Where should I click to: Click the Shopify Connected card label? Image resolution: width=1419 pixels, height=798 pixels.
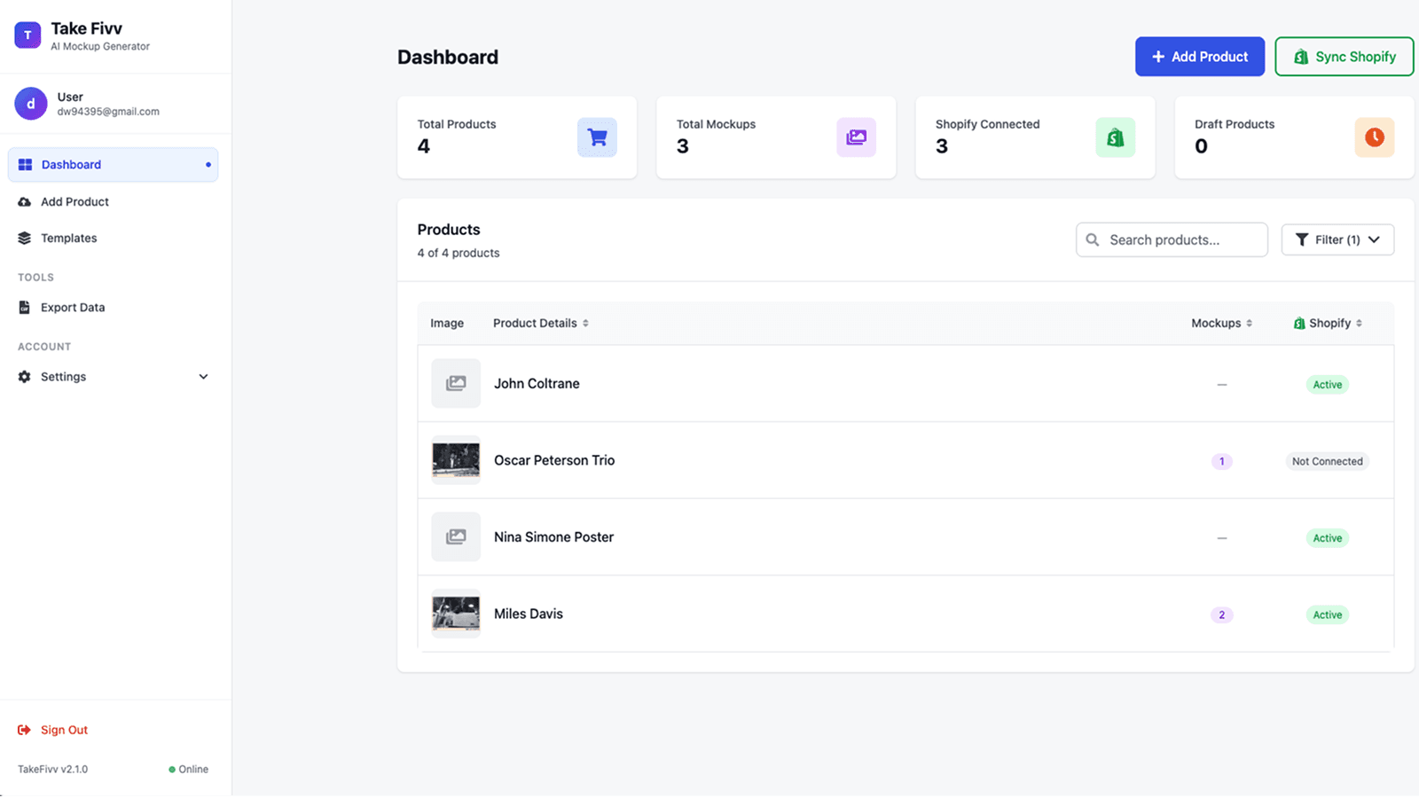pyautogui.click(x=987, y=124)
